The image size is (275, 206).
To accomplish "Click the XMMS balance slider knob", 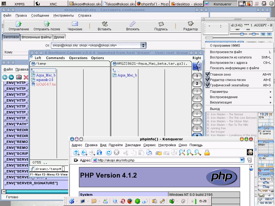I will (x=254, y=34).
